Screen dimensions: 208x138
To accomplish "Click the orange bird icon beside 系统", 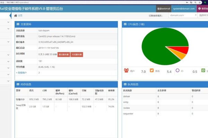I will click(x=152, y=70).
